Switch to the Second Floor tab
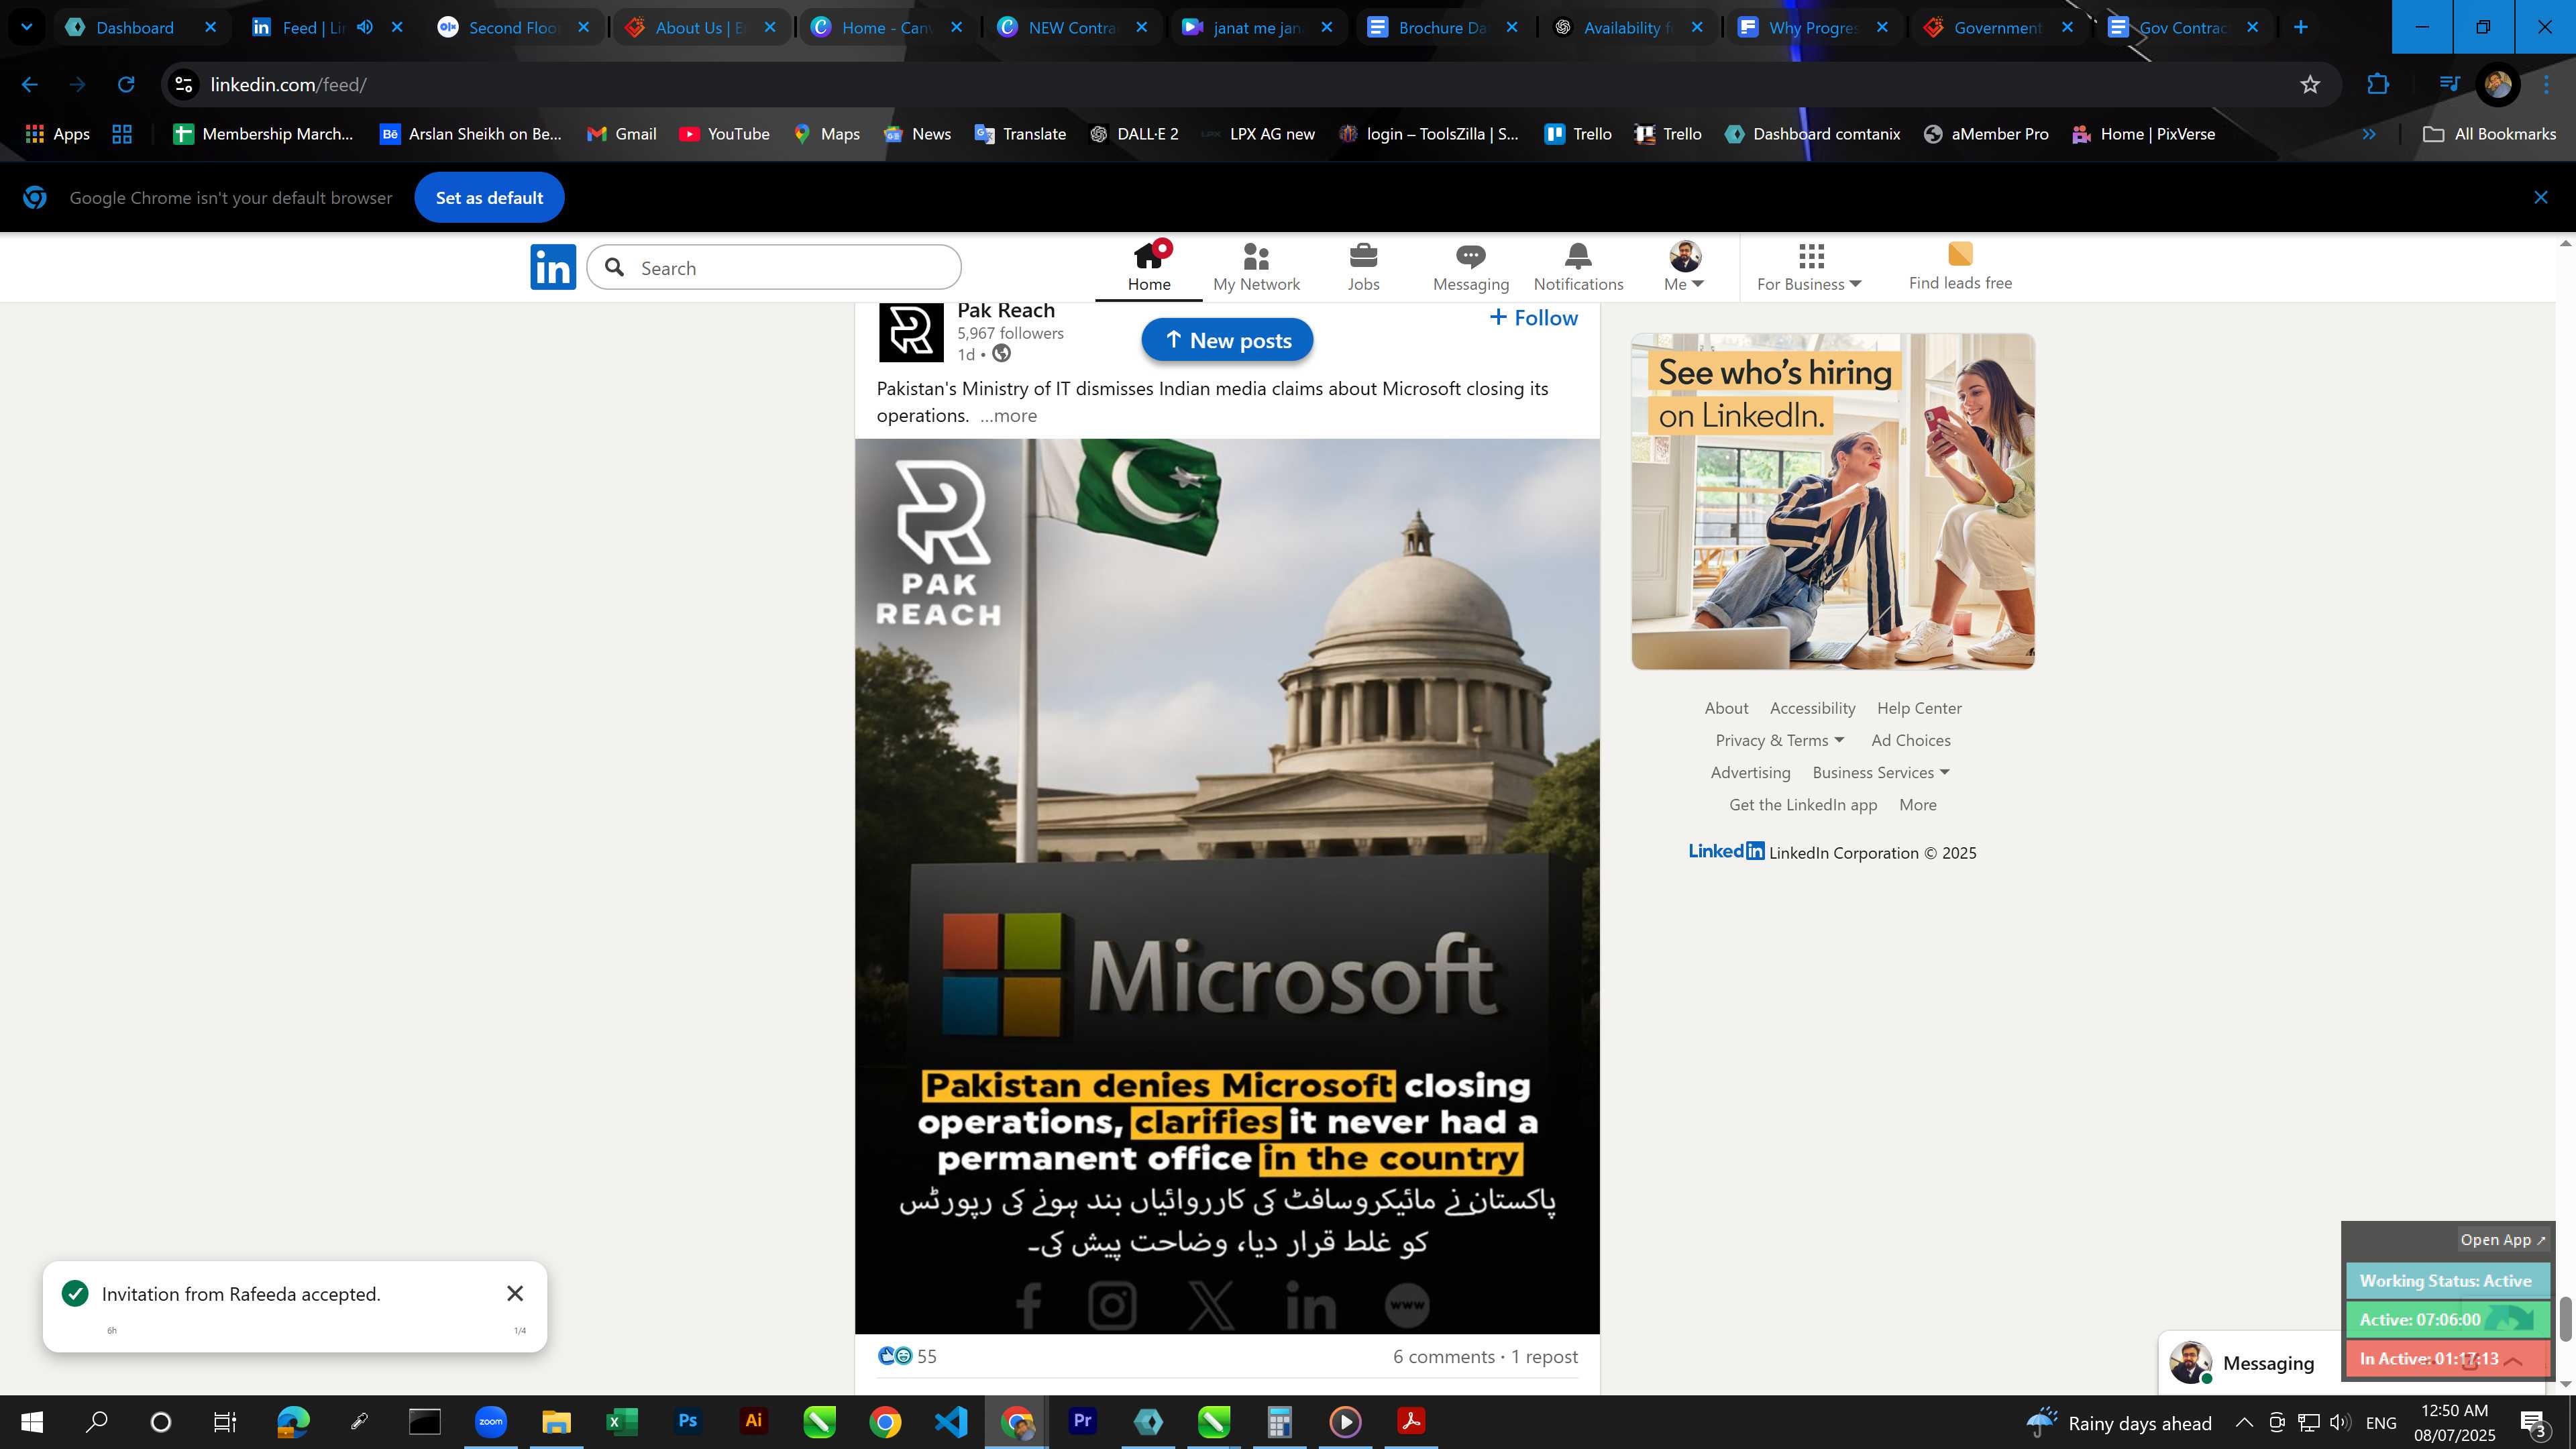2576x1449 pixels. (x=512, y=27)
